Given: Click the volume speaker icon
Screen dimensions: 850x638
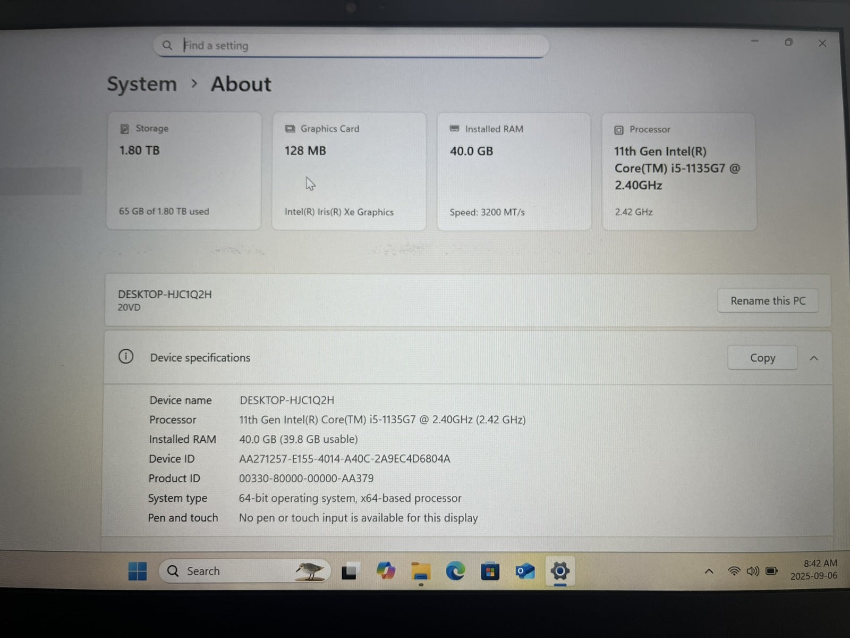Looking at the screenshot, I should 753,572.
